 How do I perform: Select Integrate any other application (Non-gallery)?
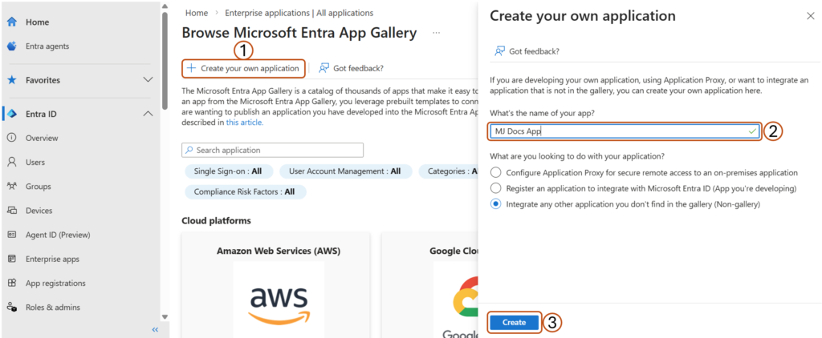496,204
